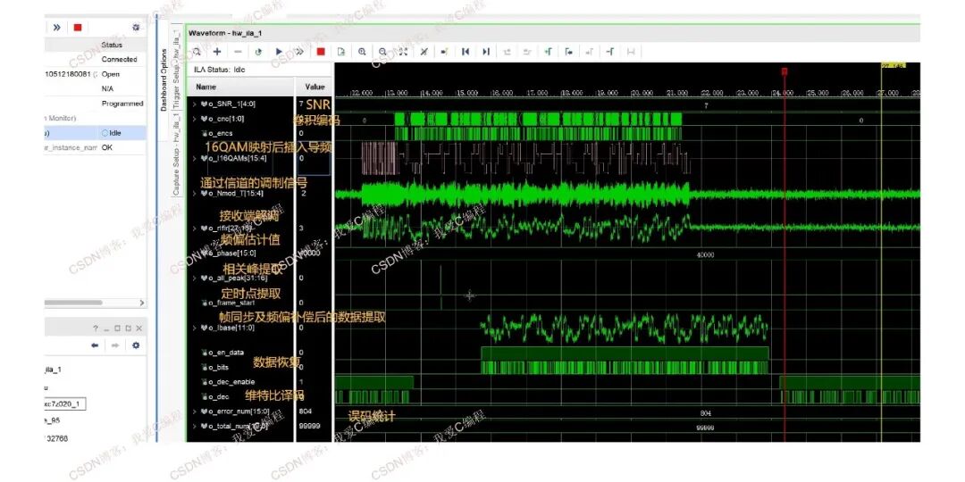Click the next transition icon
The image size is (965, 482).
click(x=527, y=52)
